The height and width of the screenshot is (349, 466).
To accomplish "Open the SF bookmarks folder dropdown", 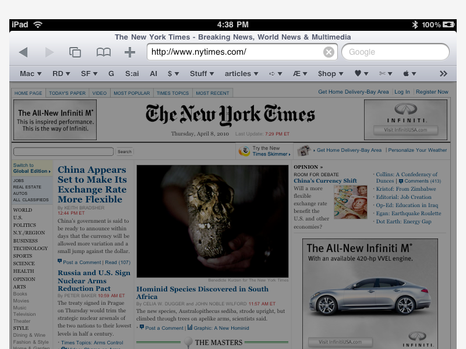I will click(x=89, y=74).
